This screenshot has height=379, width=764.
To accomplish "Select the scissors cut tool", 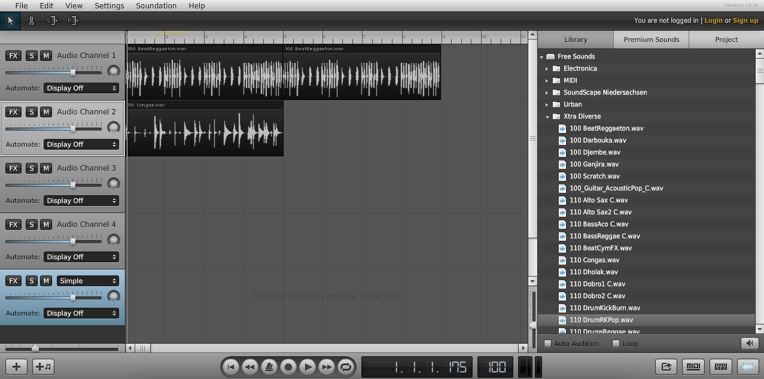I will pos(31,21).
